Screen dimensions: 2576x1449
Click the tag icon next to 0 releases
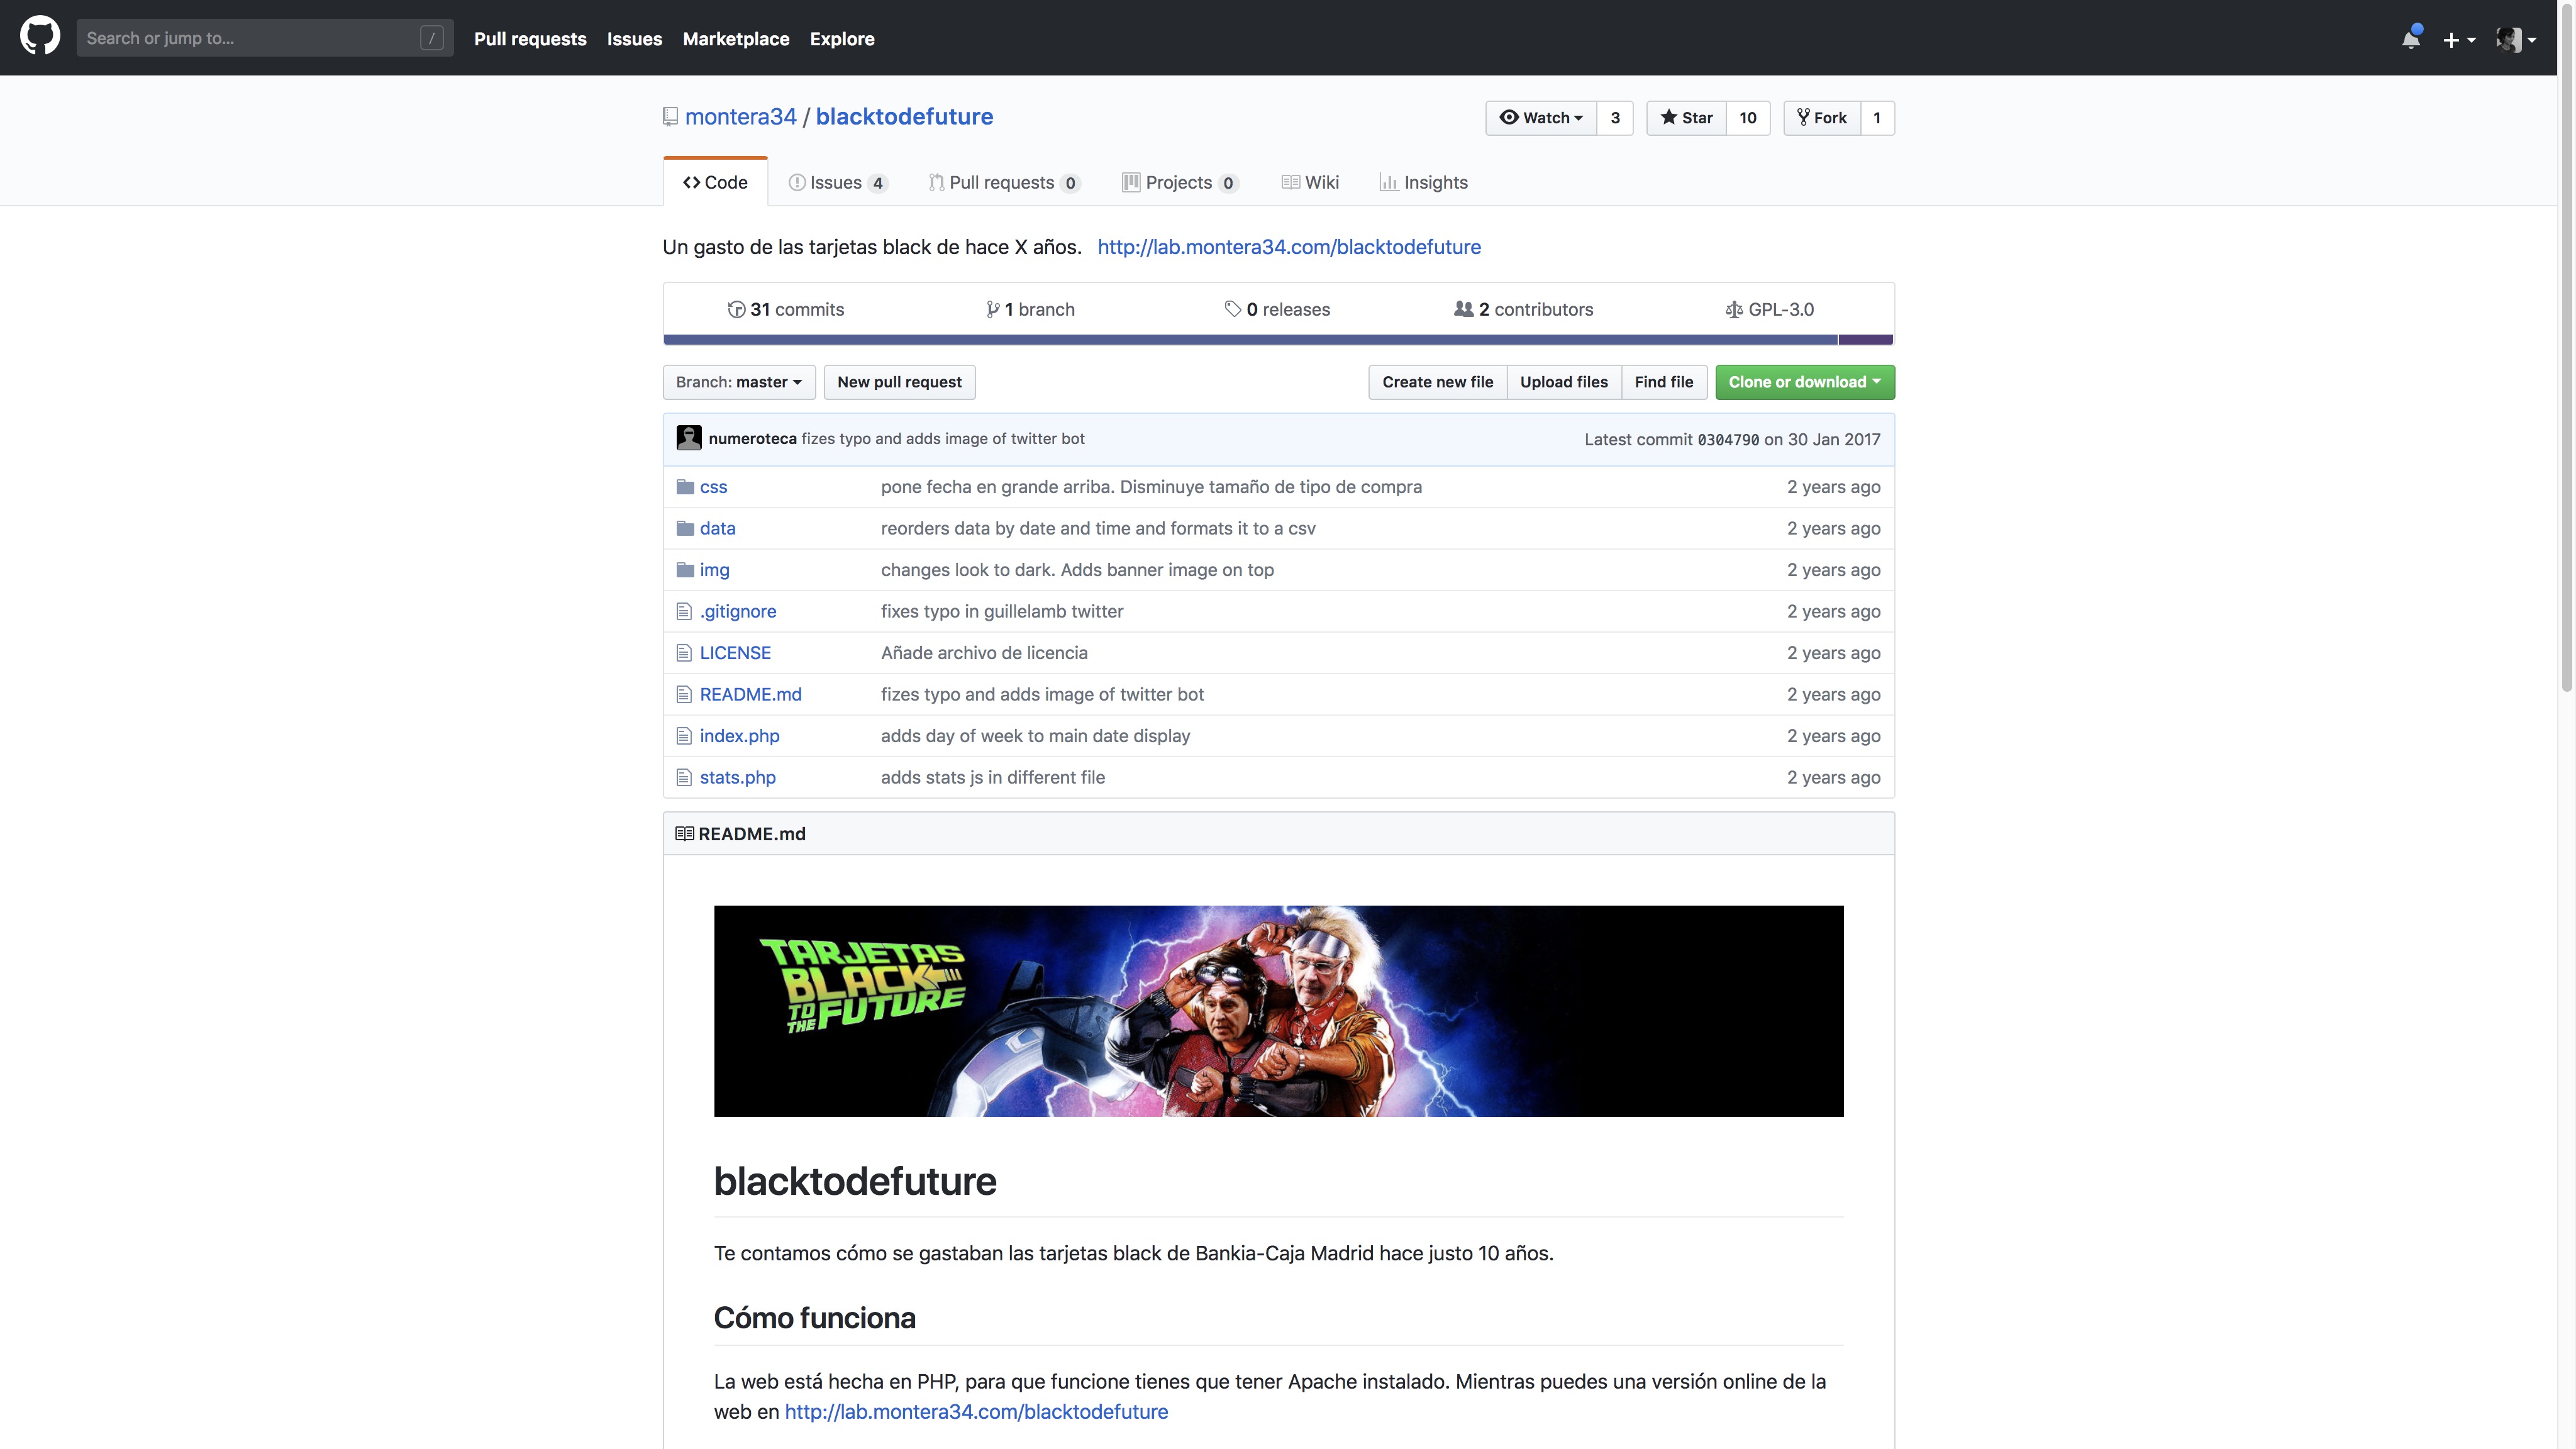tap(1233, 309)
